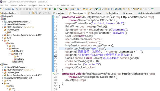Click the Open Task folder icon

[x=87, y=9]
